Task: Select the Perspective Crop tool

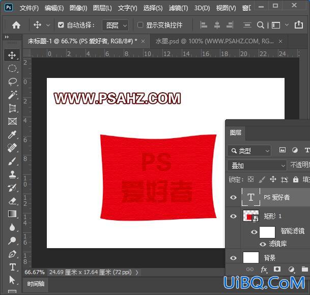Action: pos(12,108)
